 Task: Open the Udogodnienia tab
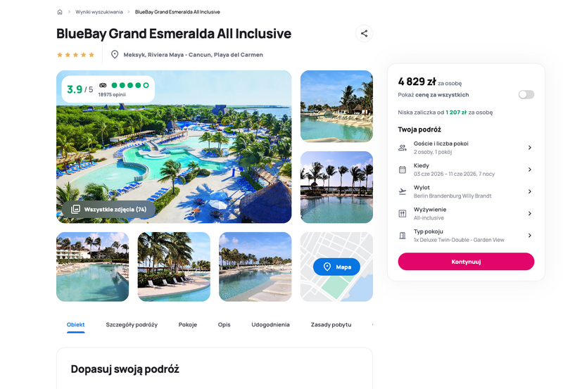tap(270, 324)
